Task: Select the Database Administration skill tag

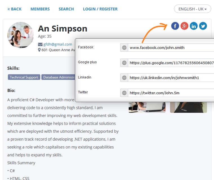Action: click(x=58, y=77)
